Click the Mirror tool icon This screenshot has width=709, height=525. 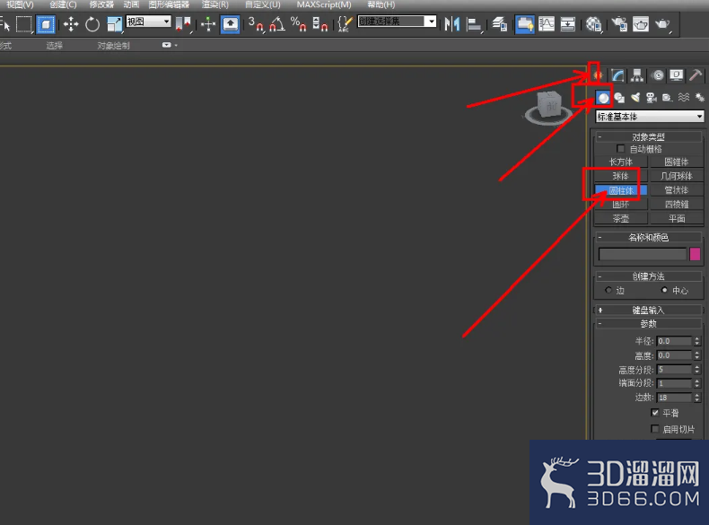[451, 23]
